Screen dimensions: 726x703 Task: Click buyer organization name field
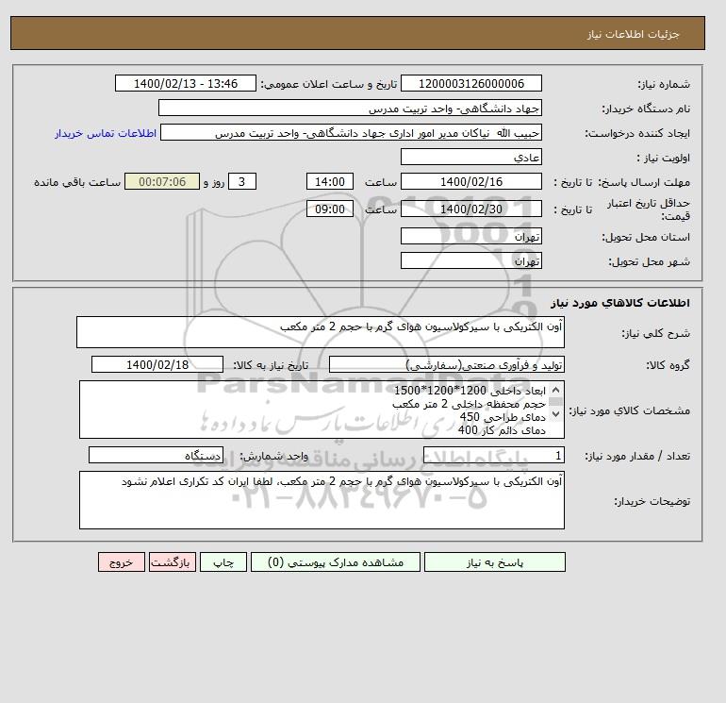(350, 108)
